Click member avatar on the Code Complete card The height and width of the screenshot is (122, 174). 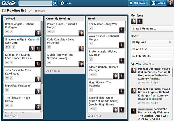[x=81, y=48]
